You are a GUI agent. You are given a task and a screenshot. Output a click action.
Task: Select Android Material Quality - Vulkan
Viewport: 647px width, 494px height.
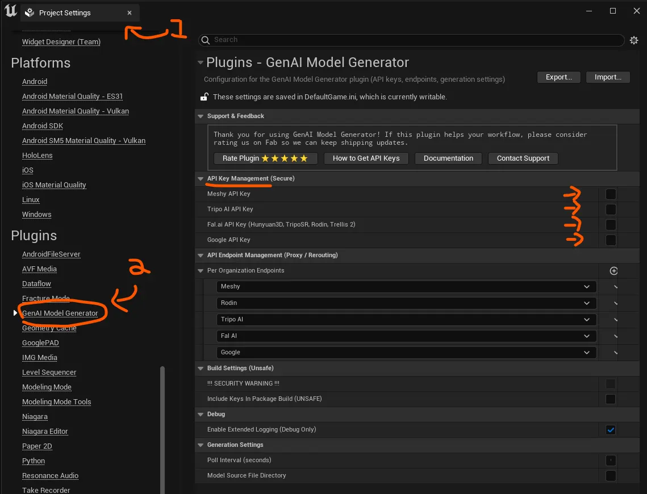[76, 111]
